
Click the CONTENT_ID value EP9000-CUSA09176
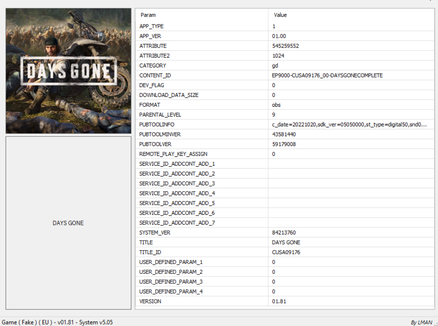[327, 75]
